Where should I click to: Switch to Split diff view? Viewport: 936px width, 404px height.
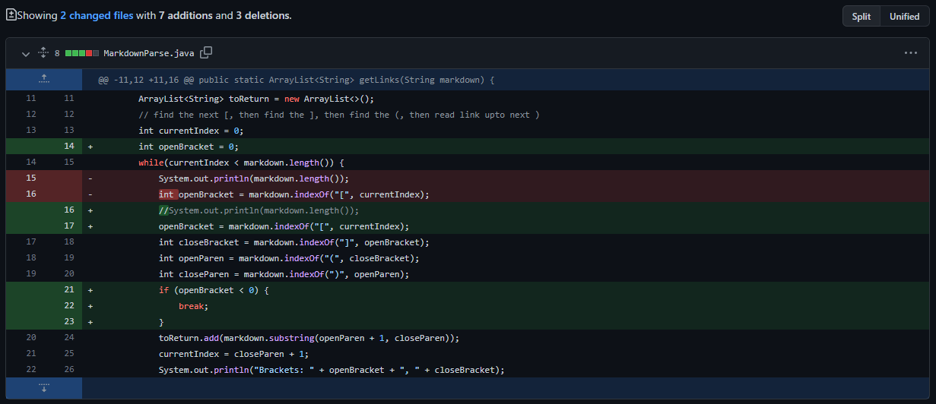(x=861, y=16)
